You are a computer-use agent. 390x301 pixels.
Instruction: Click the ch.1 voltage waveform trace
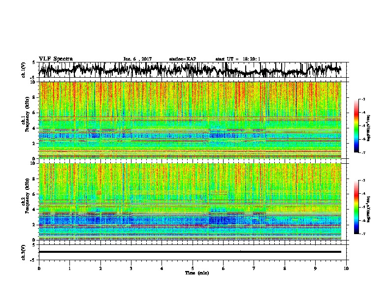click(190, 70)
